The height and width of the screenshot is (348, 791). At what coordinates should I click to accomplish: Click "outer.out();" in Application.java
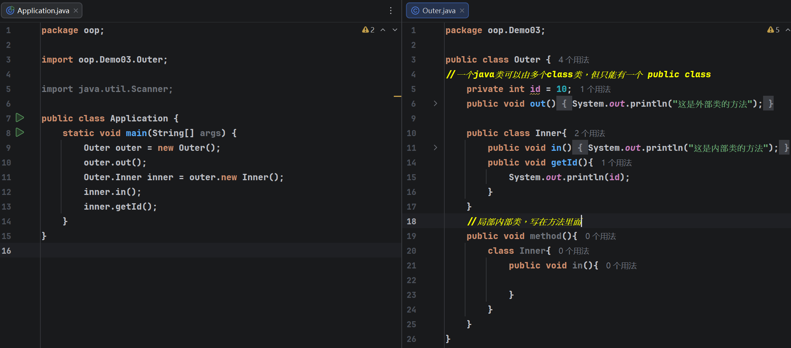[x=115, y=163]
